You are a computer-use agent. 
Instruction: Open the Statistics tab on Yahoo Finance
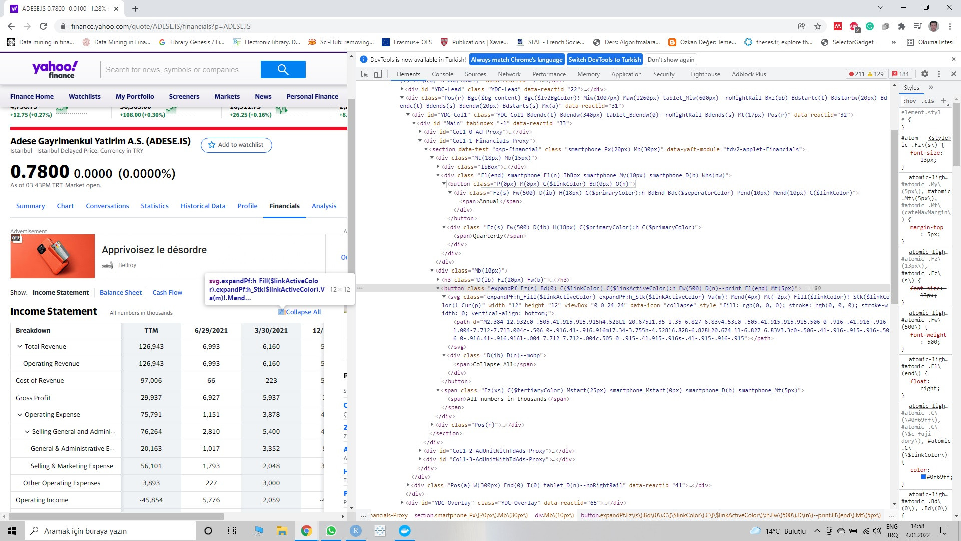pos(155,206)
